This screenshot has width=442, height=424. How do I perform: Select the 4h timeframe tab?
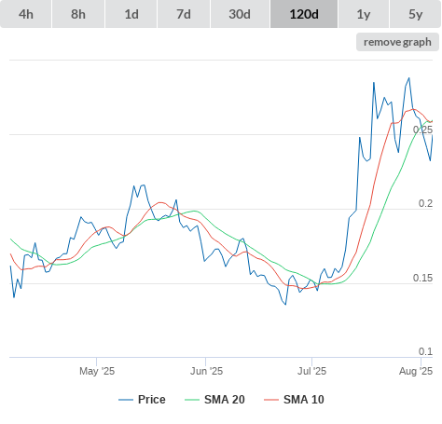[x=26, y=14]
